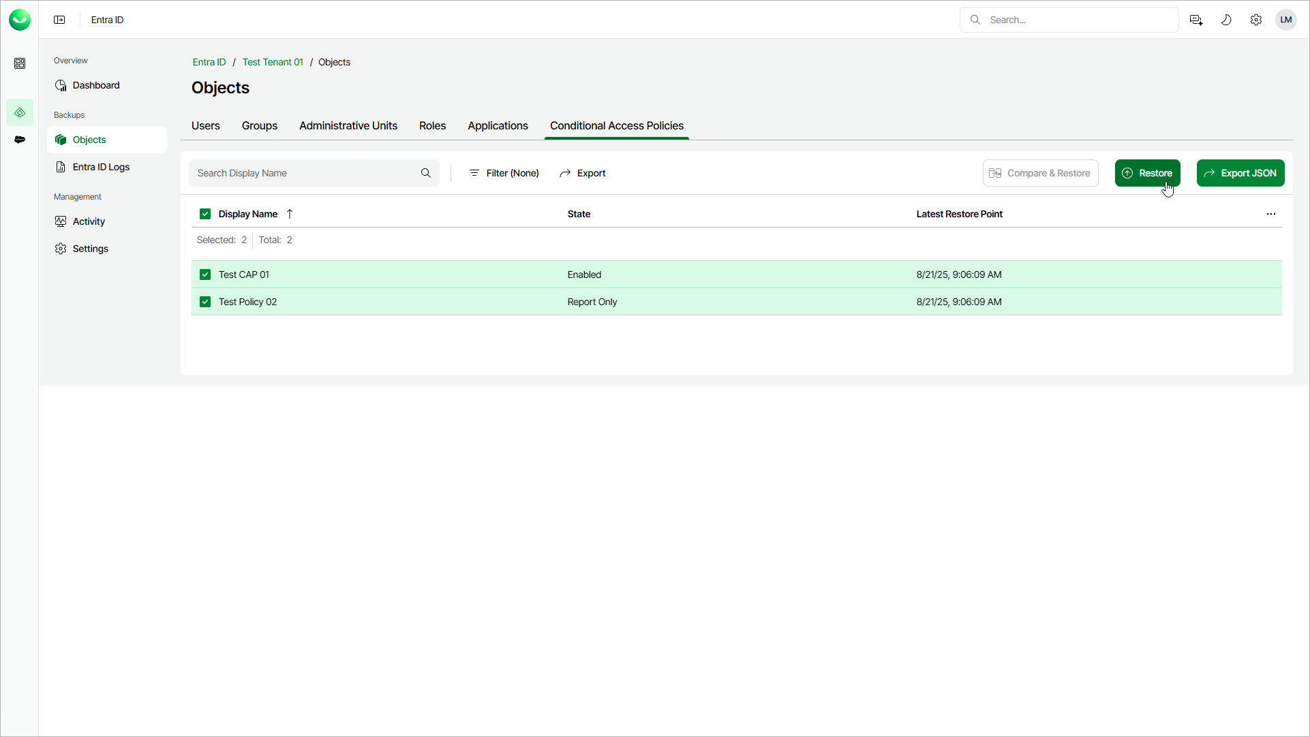
Task: Switch to the Applications tab
Action: pos(498,126)
